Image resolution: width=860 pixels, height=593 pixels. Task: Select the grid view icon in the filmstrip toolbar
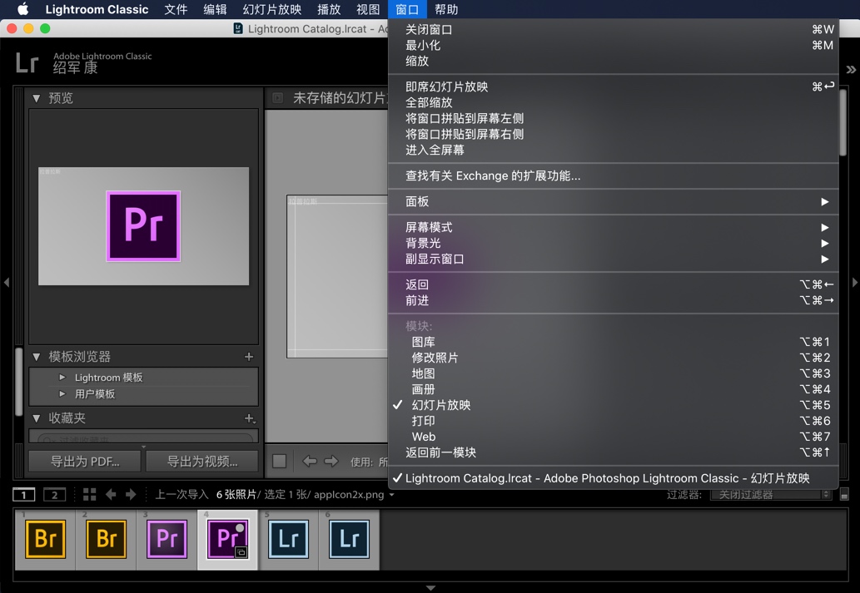click(88, 494)
